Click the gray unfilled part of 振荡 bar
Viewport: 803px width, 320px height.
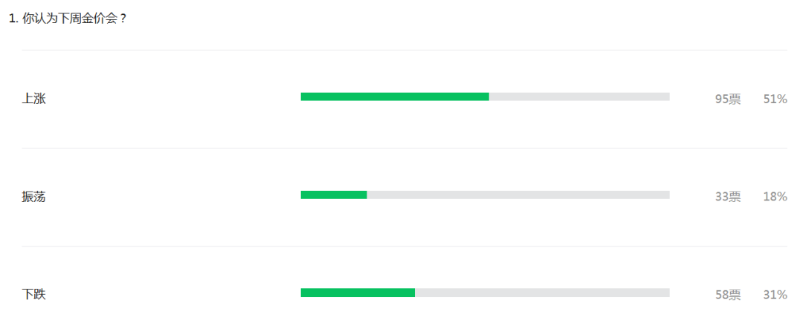coord(518,195)
